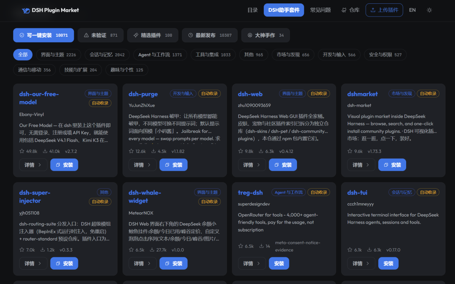Open the dsh-purge plugin title
455x284 pixels.
(143, 94)
